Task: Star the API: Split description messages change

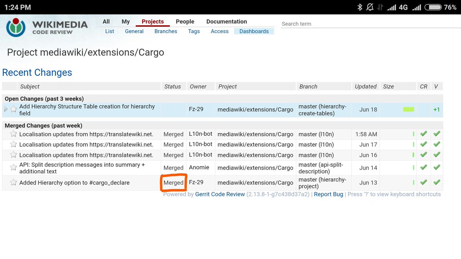Action: [x=13, y=168]
